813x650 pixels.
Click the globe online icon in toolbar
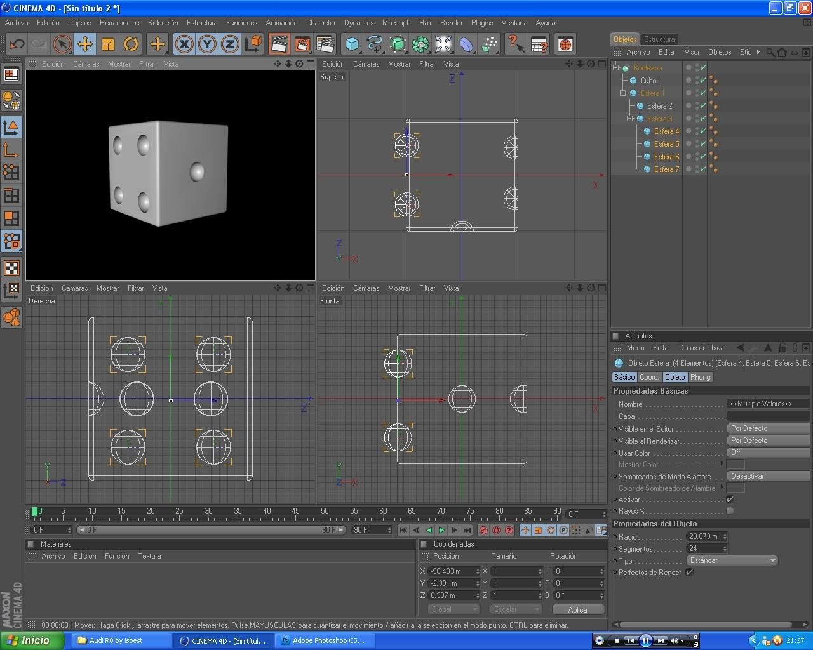click(565, 44)
